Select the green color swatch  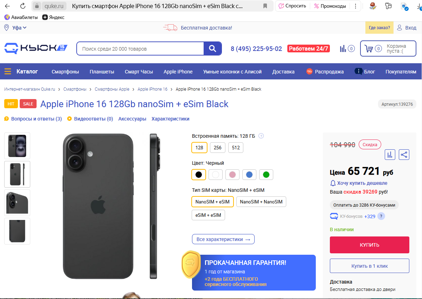tap(266, 174)
